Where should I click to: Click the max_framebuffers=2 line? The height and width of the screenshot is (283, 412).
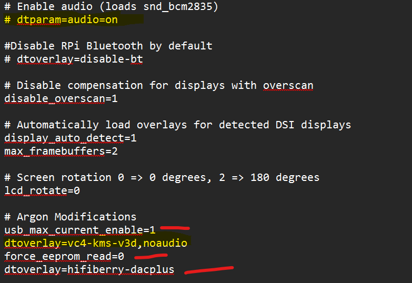pyautogui.click(x=61, y=151)
